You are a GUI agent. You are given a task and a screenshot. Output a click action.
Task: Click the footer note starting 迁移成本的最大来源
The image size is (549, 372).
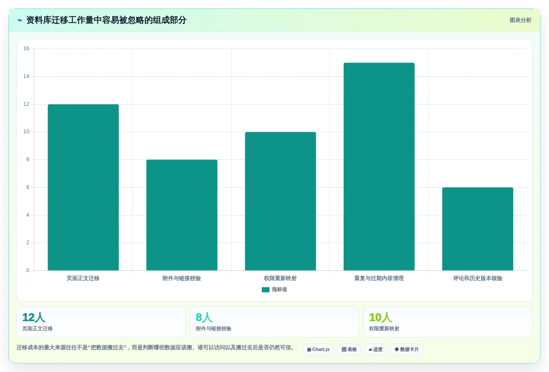tap(156, 348)
